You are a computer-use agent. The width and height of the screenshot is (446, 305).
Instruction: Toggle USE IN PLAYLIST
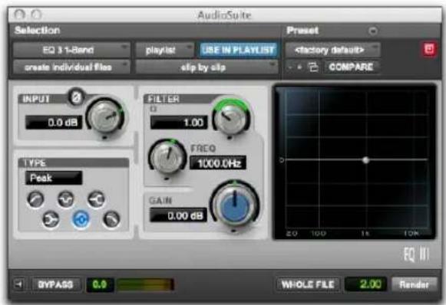pos(238,51)
